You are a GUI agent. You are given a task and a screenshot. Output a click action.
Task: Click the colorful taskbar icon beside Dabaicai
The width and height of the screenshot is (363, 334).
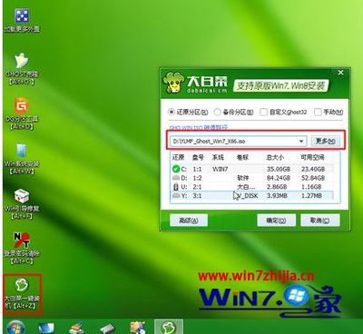click(x=138, y=329)
